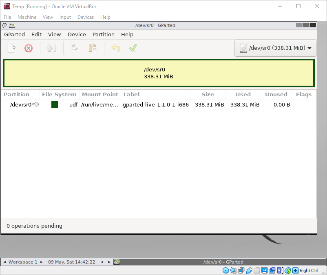327x275 pixels.
Task: Click the 0.00 B unused value
Action: click(x=282, y=104)
